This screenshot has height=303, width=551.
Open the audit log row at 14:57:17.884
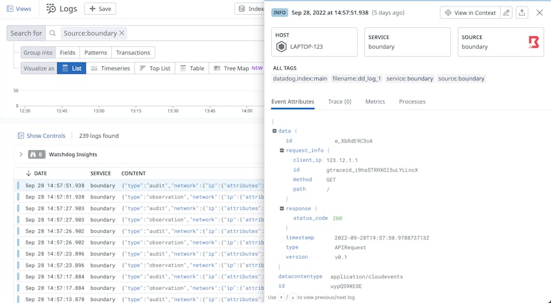point(139,277)
